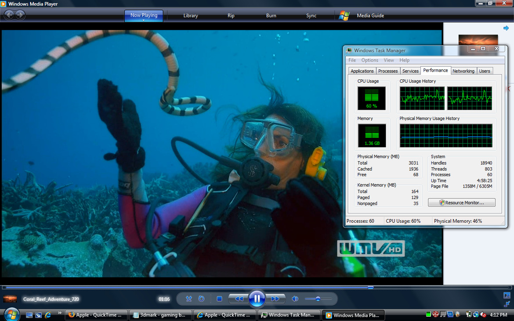This screenshot has width=514, height=321.
Task: Switch Media Player to full screen view
Action: click(x=507, y=296)
